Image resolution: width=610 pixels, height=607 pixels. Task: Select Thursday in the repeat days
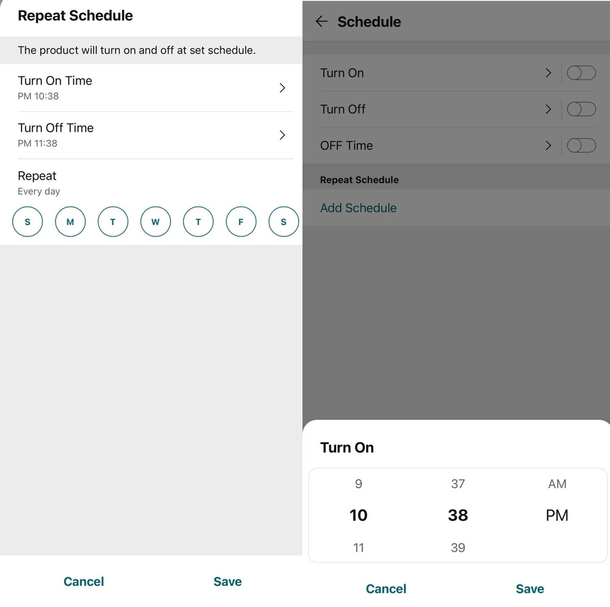pos(198,222)
